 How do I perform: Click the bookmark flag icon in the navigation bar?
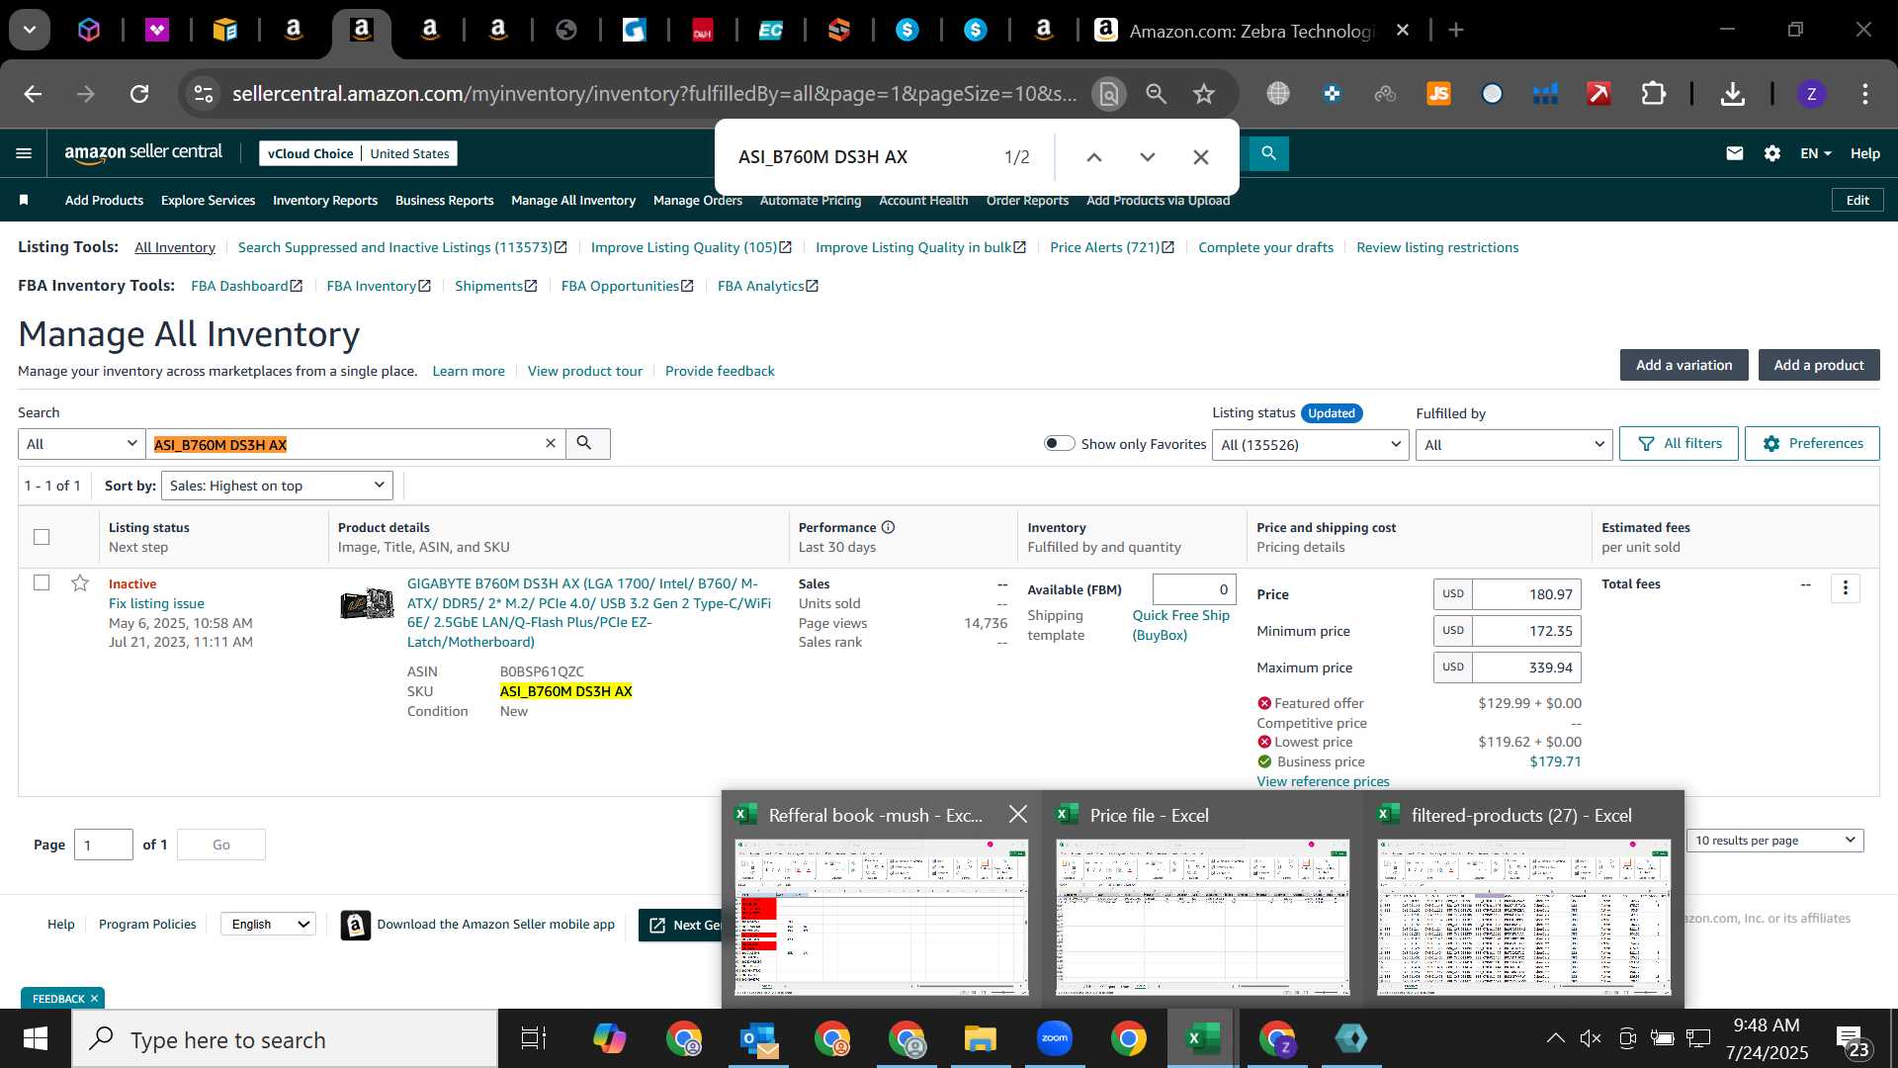tap(24, 200)
